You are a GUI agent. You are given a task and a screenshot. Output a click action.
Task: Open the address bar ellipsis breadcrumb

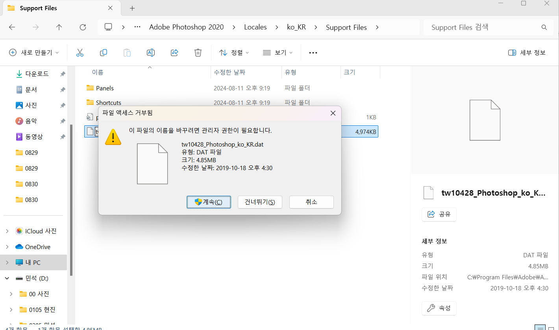(137, 27)
